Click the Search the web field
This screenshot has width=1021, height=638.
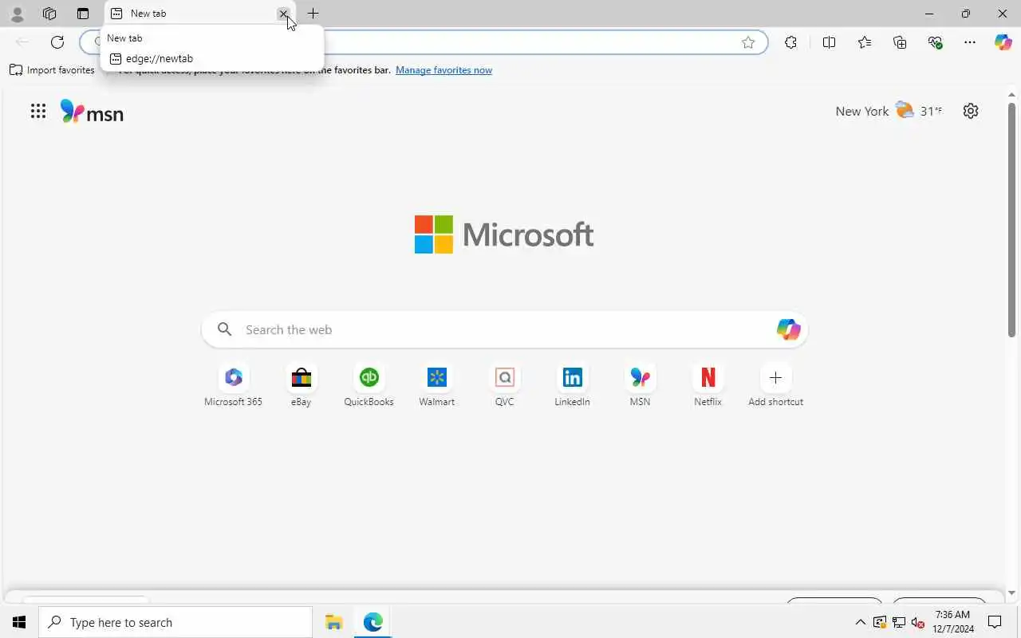[504, 329]
